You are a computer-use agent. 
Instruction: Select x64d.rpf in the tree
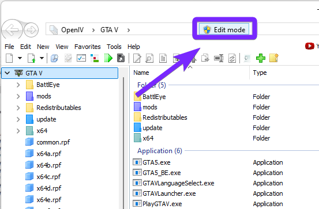[43, 188]
